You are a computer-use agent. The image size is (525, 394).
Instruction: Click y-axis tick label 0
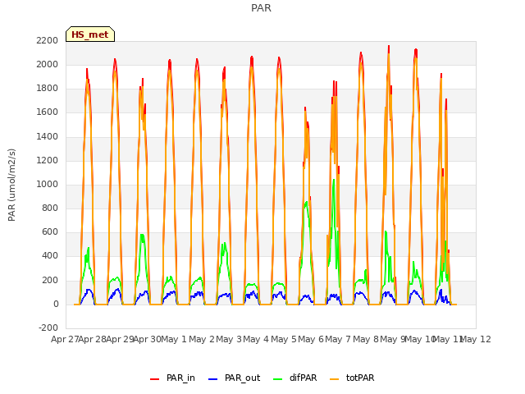56,305
